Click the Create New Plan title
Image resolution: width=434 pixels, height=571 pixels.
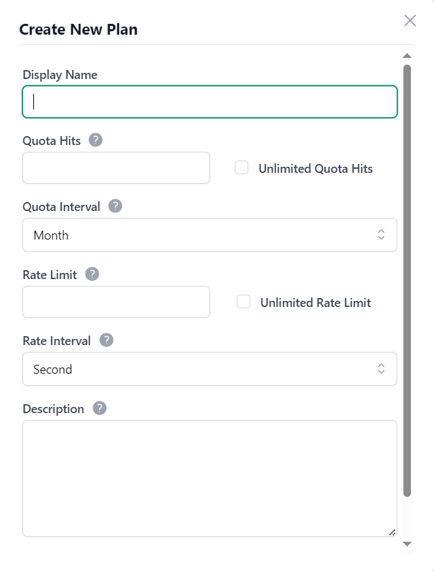tap(79, 30)
